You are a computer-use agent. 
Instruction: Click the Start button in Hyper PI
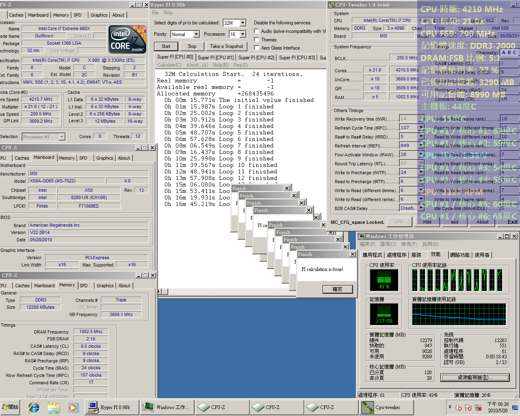click(166, 46)
